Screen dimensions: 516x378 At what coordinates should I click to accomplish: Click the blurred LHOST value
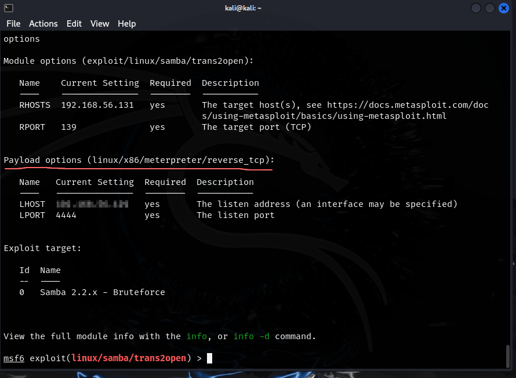[92, 204]
